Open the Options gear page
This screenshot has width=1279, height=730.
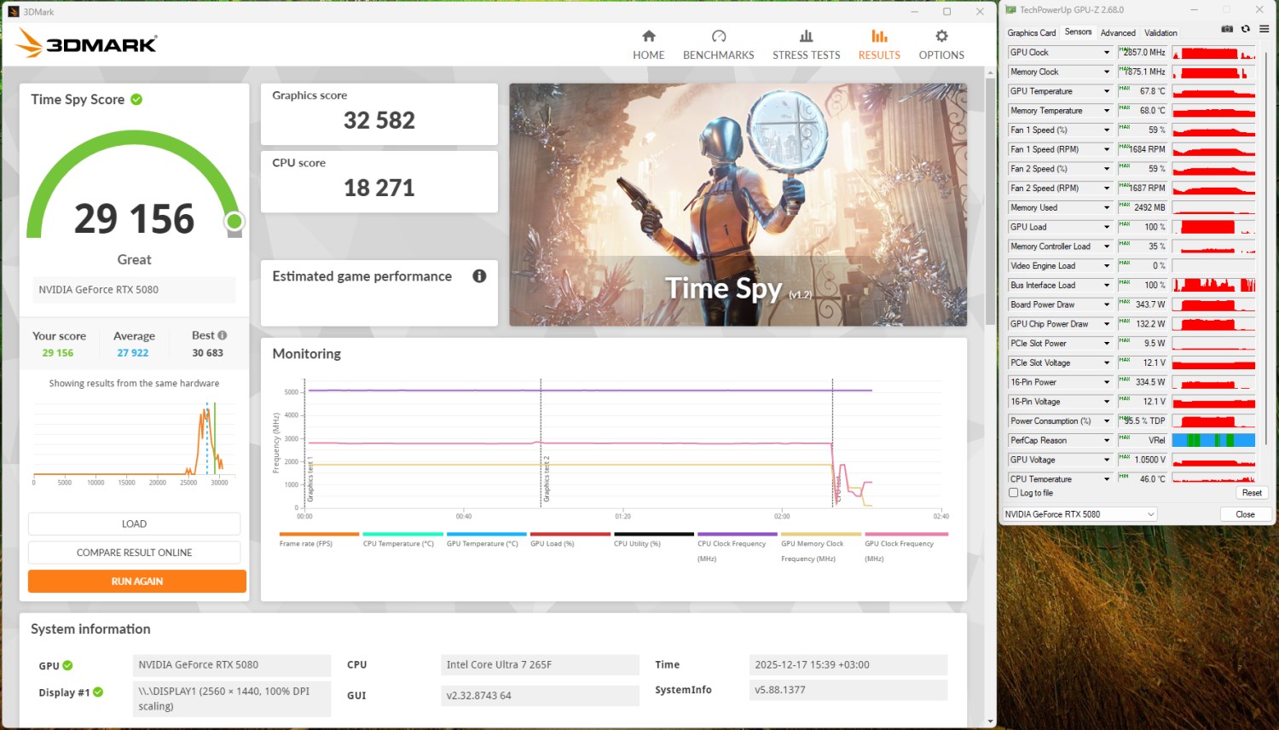pyautogui.click(x=941, y=44)
